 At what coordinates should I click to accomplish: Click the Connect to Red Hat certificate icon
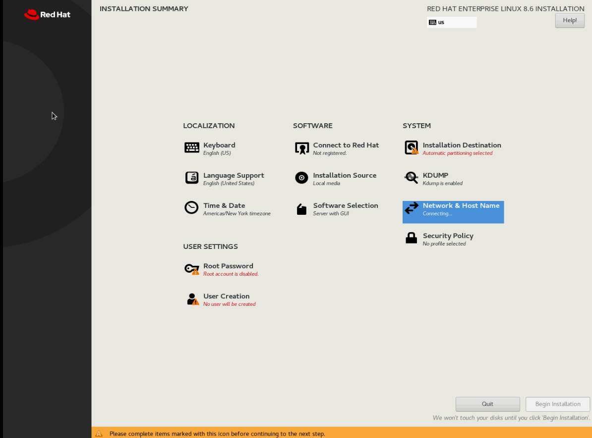[301, 148]
